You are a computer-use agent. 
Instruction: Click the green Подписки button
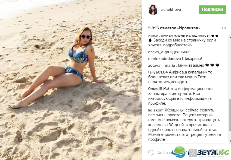212,9
